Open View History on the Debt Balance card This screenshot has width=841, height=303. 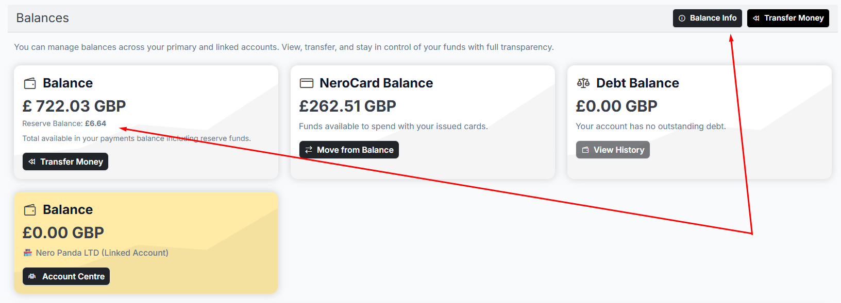[x=613, y=150]
